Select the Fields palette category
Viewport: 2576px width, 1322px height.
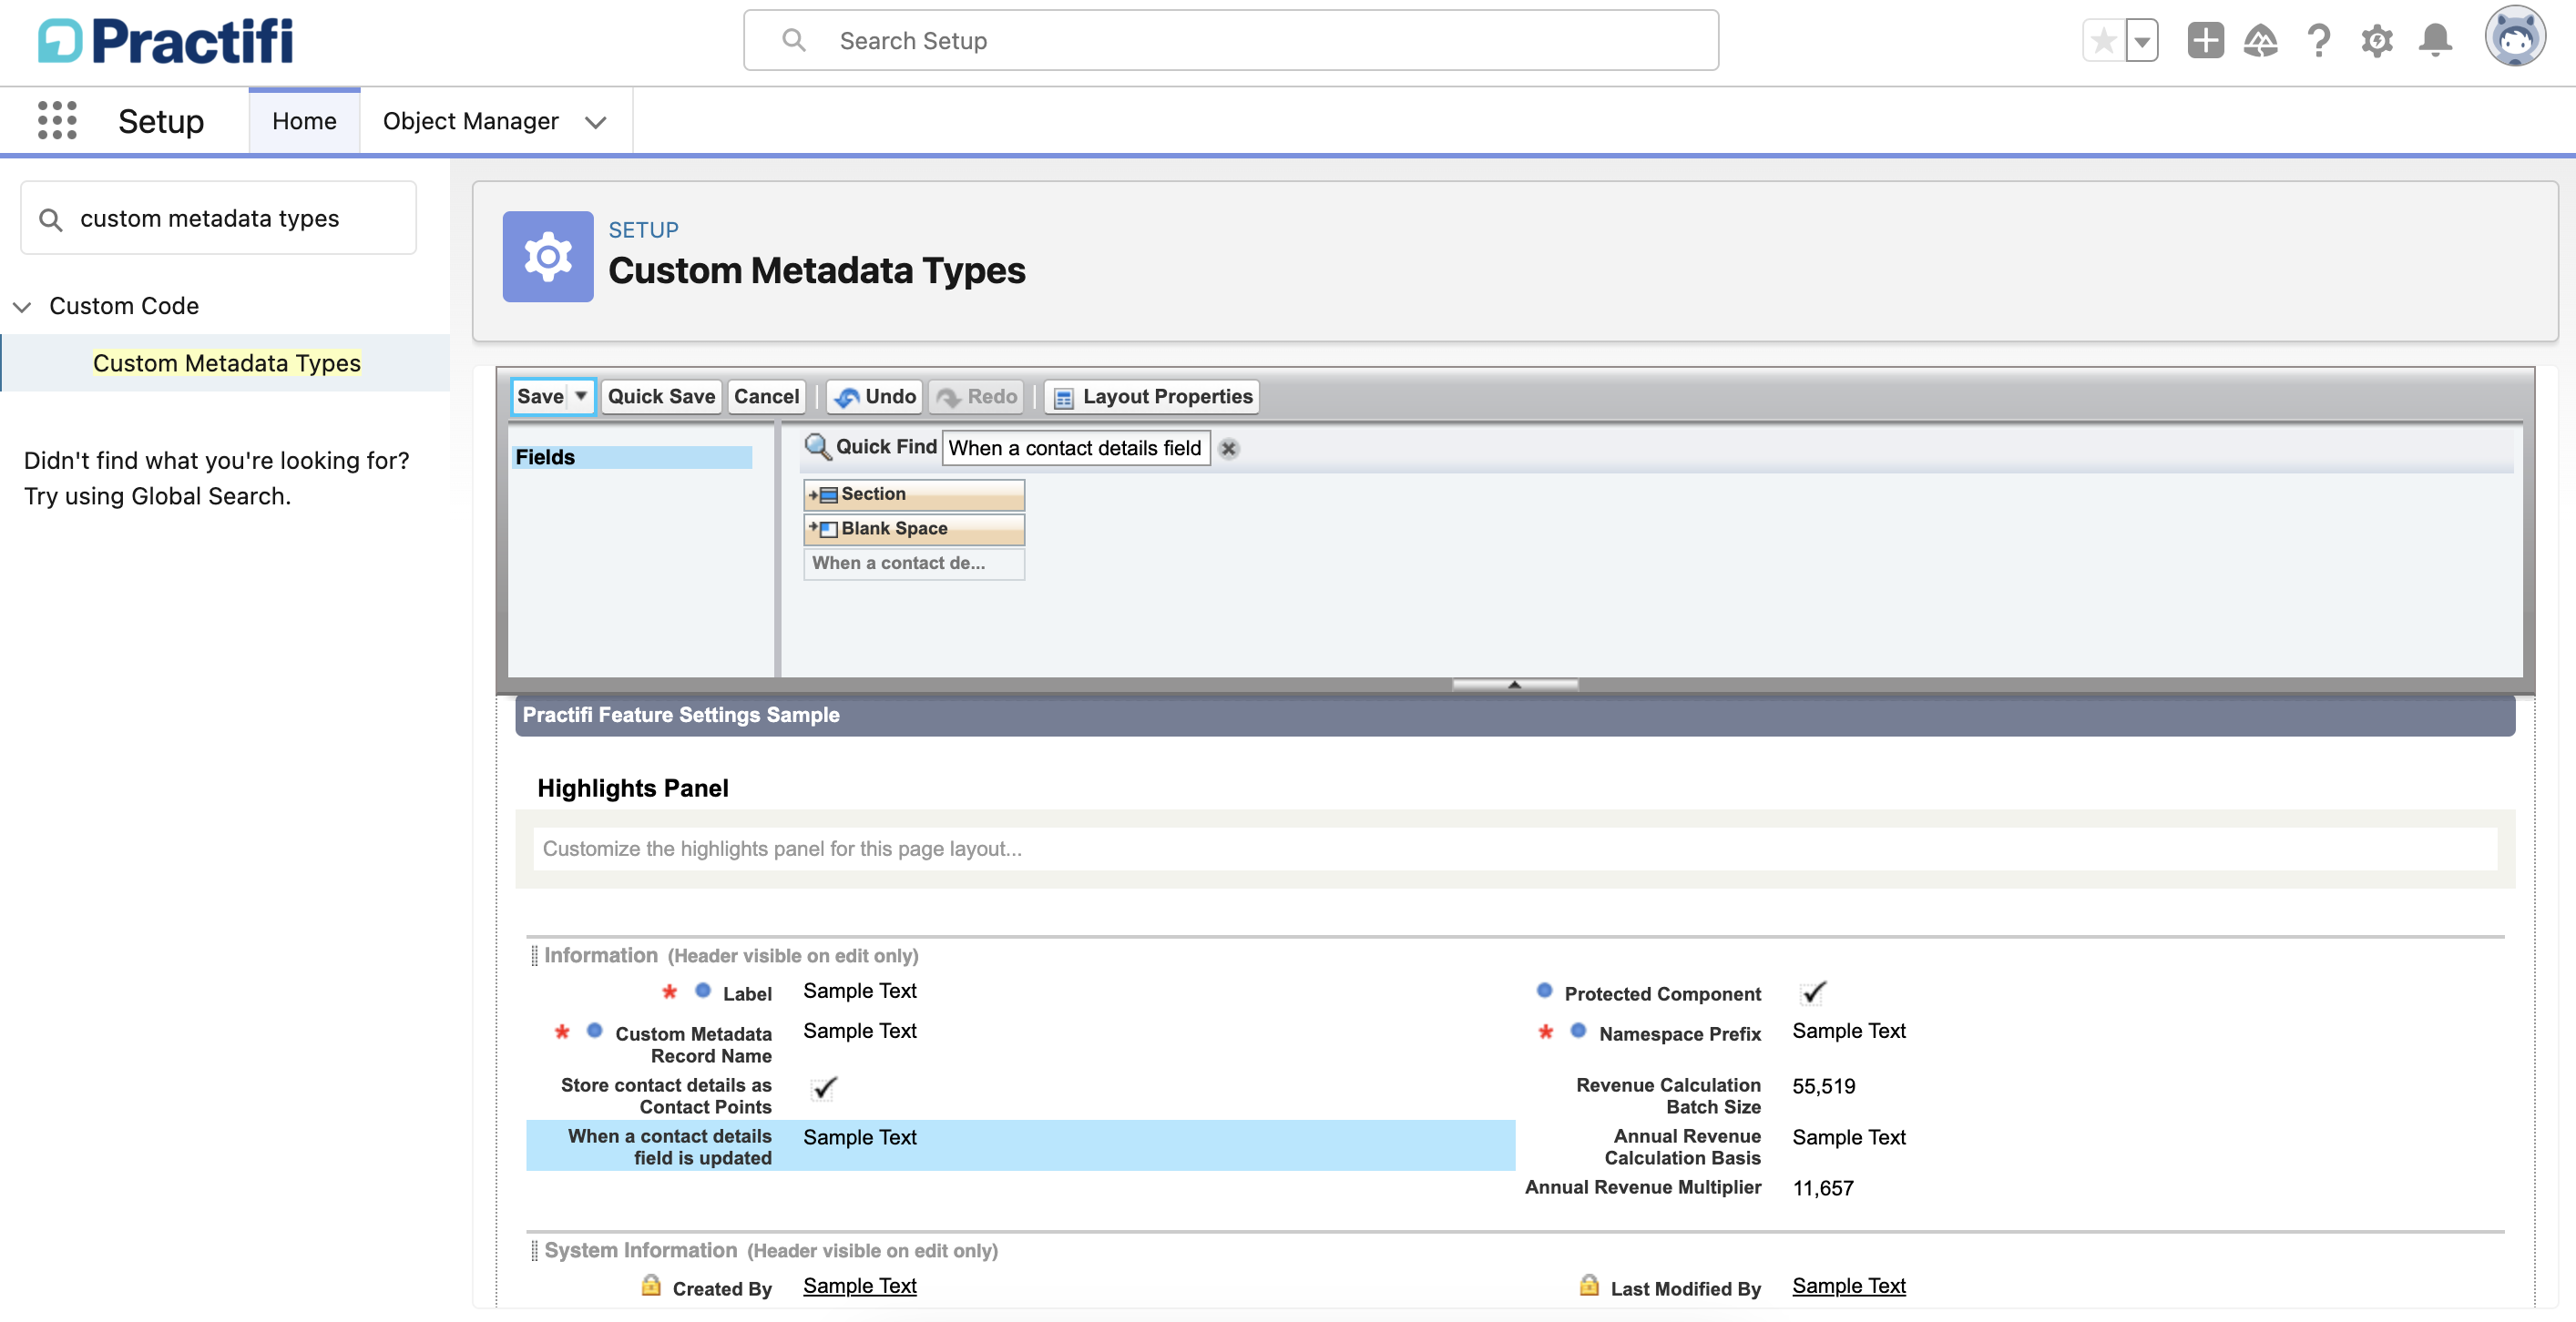pyautogui.click(x=632, y=457)
